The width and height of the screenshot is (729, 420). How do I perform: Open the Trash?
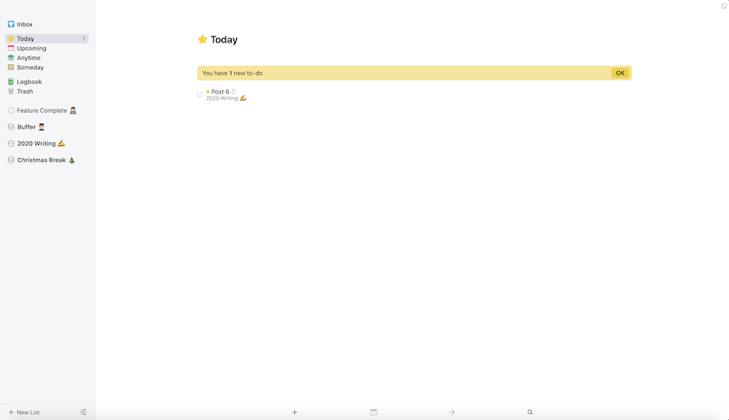tap(24, 91)
